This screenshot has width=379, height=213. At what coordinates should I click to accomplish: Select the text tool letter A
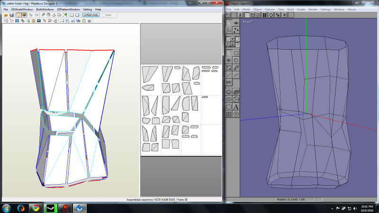coord(236,107)
